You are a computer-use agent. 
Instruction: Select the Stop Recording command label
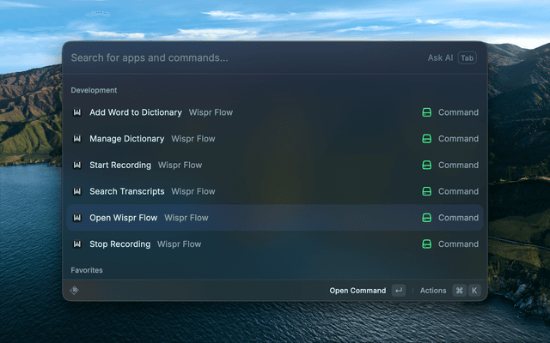click(119, 244)
